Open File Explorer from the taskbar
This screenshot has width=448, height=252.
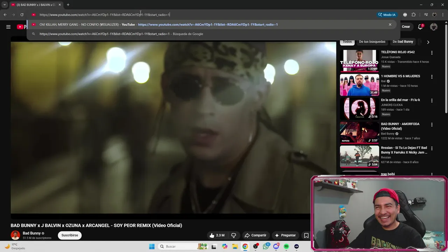coord(235,246)
